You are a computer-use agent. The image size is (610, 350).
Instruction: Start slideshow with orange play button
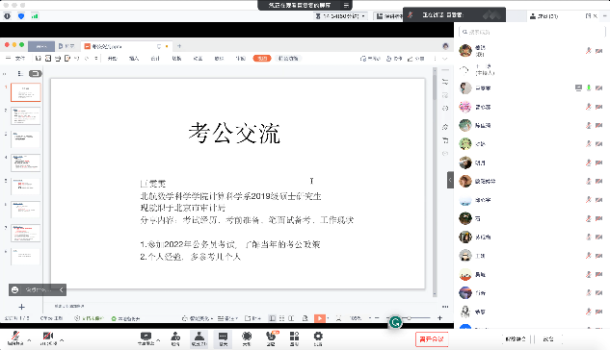tap(319, 318)
